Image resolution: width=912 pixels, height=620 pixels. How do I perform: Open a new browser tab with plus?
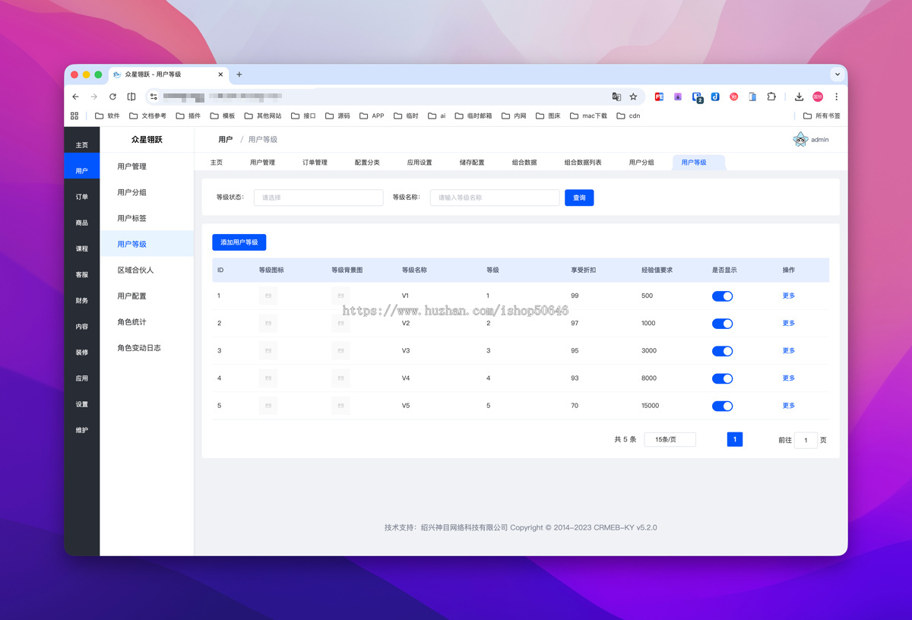pyautogui.click(x=239, y=74)
